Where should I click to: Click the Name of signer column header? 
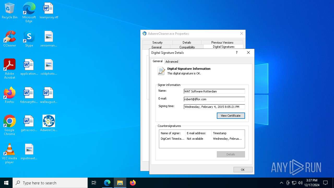(172, 133)
